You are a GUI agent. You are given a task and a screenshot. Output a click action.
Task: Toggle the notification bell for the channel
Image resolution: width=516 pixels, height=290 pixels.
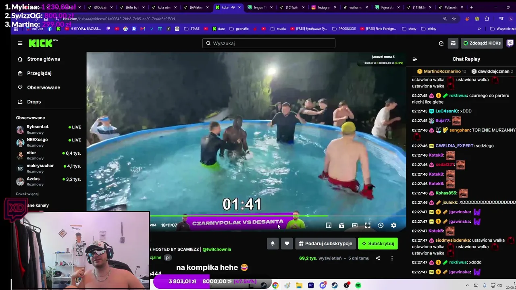(x=273, y=243)
